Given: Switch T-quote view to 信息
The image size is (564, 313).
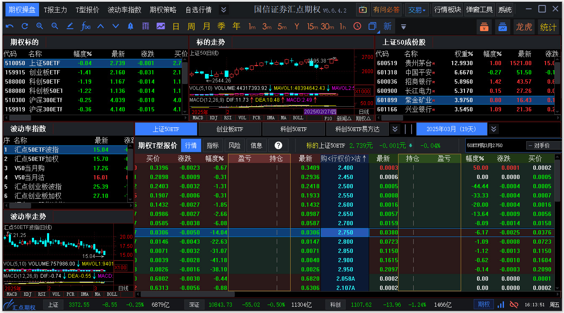Looking at the screenshot, I should [257, 145].
